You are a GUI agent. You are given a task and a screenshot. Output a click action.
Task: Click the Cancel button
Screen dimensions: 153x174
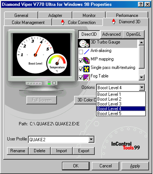(x=105, y=166)
